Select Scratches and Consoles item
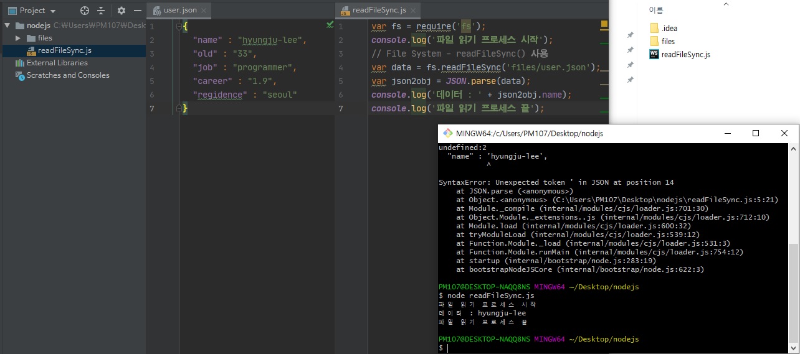Viewport: 800px width, 354px height. click(67, 75)
